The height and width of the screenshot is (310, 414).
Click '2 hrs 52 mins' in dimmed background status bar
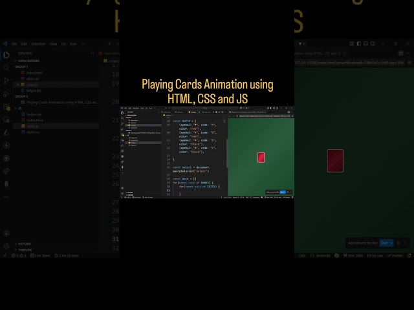pos(66,256)
